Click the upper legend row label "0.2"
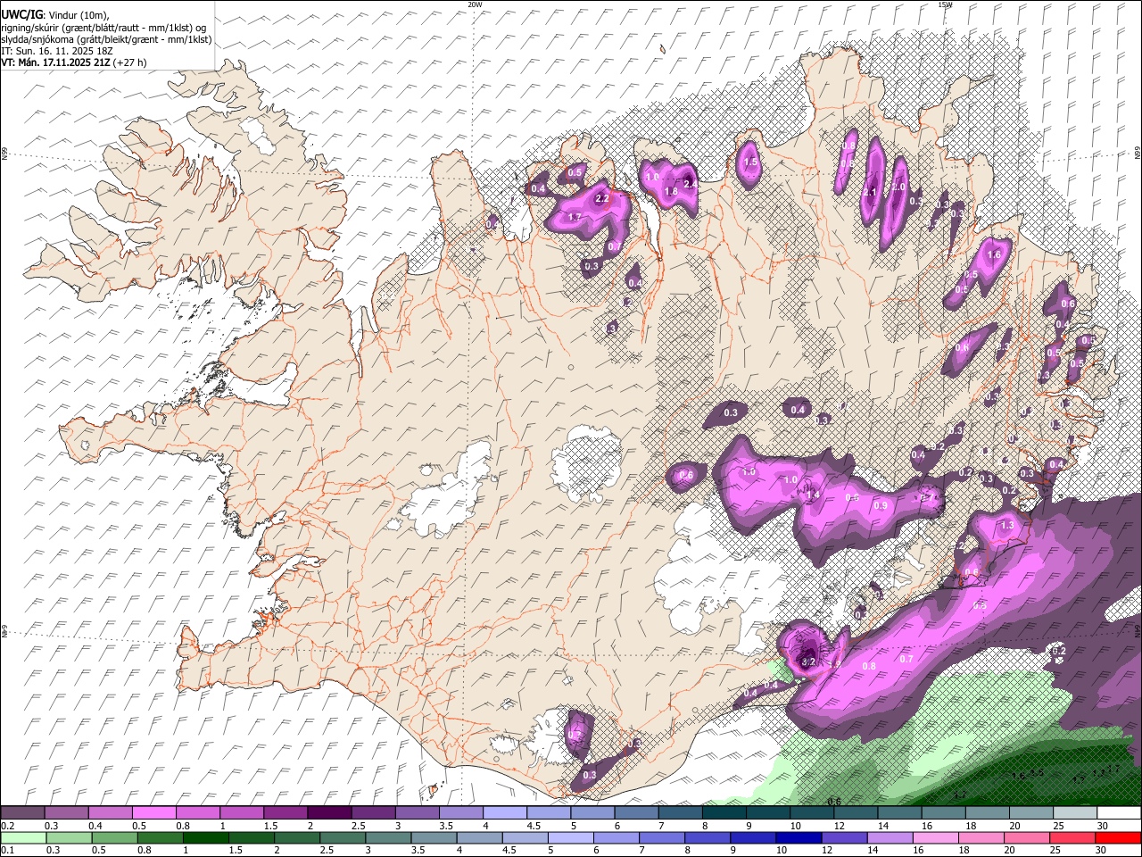1142x857 pixels. pyautogui.click(x=8, y=826)
